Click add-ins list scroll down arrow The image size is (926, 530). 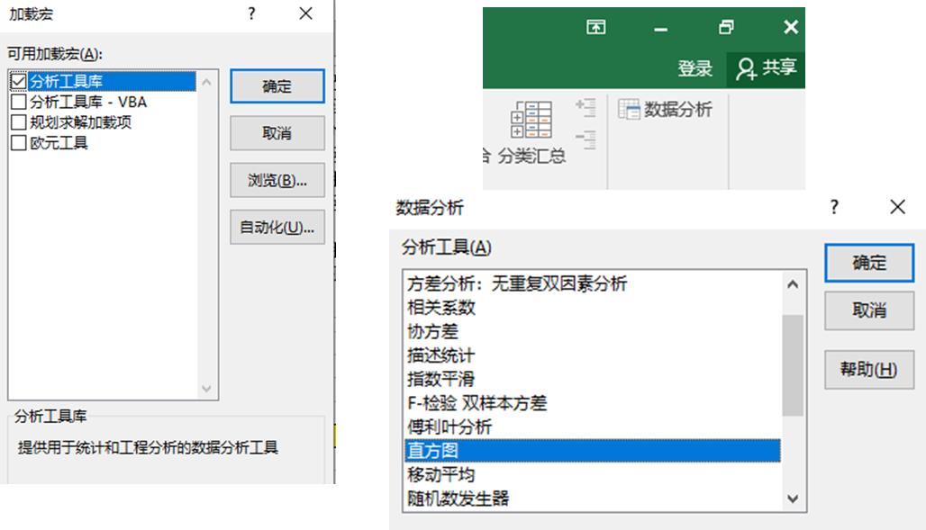[206, 389]
